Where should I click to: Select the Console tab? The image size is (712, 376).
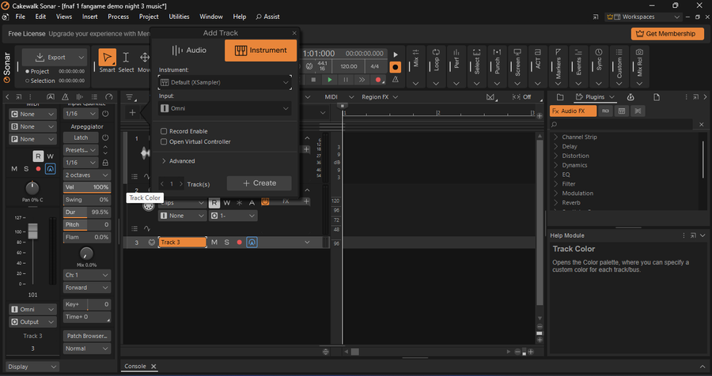click(x=135, y=367)
